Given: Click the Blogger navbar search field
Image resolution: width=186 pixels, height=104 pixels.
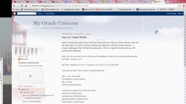Looking at the screenshot, I should coord(26,14).
